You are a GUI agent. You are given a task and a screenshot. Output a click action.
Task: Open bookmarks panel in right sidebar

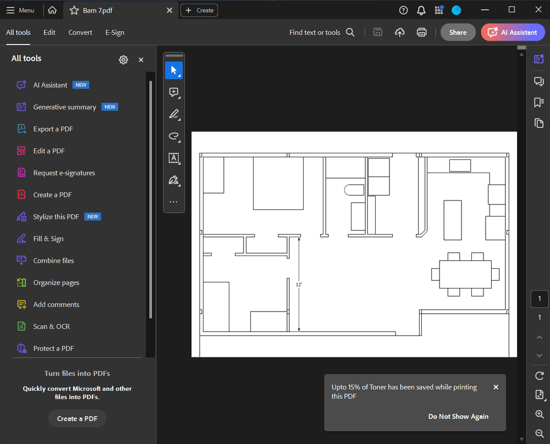(539, 102)
